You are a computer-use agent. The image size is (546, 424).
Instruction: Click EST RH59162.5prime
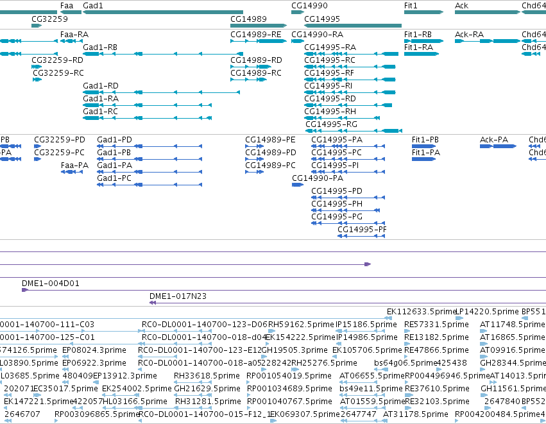point(301,325)
